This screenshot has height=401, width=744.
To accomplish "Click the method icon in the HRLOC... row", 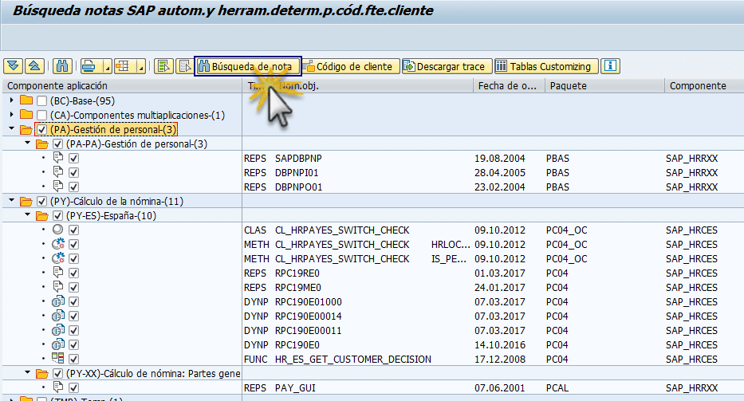I will (58, 244).
